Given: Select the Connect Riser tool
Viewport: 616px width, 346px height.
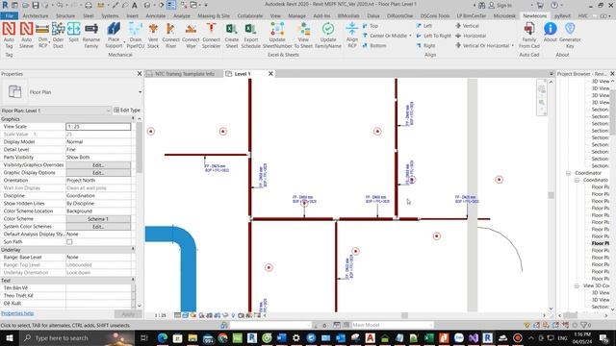Looking at the screenshot, I should [x=170, y=36].
